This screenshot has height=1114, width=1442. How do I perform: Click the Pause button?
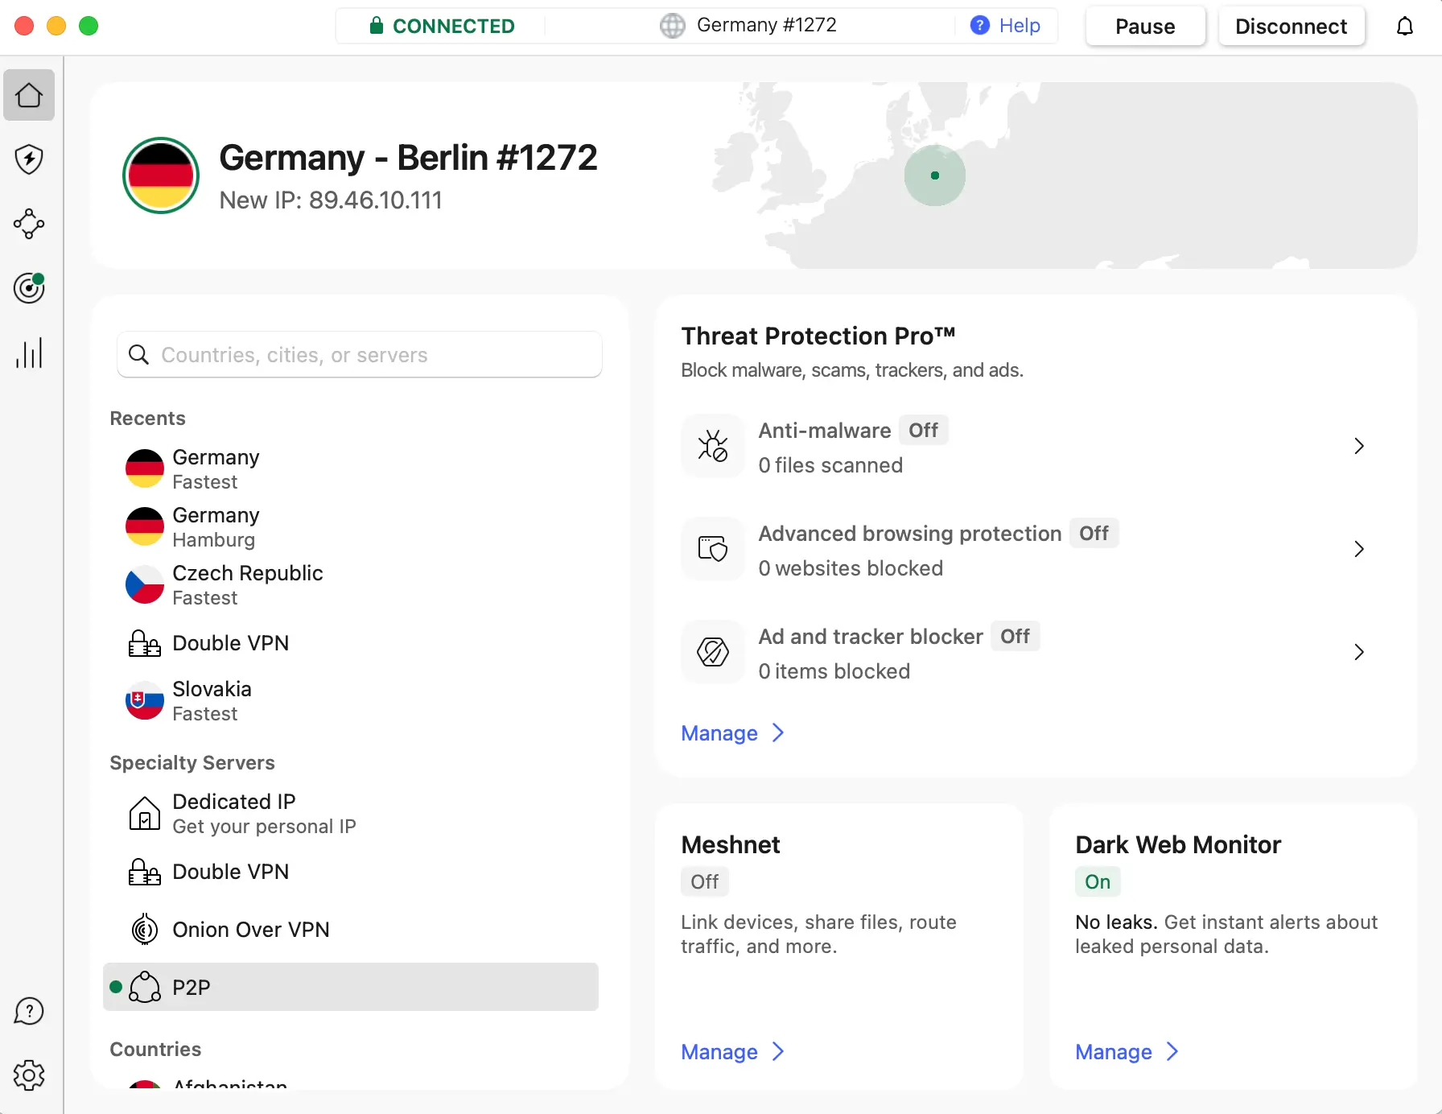[x=1145, y=27]
